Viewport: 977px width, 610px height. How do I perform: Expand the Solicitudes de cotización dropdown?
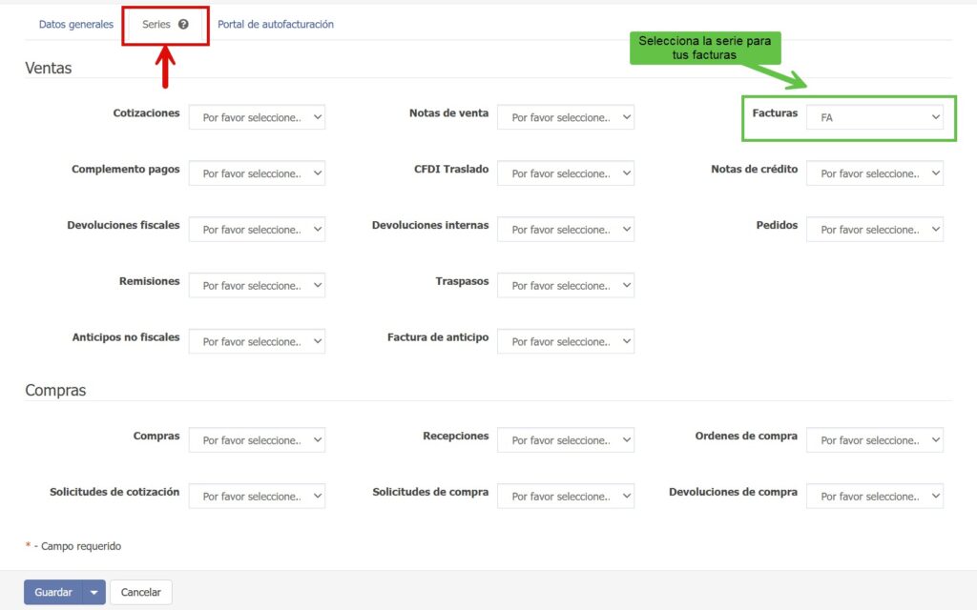pyautogui.click(x=257, y=497)
